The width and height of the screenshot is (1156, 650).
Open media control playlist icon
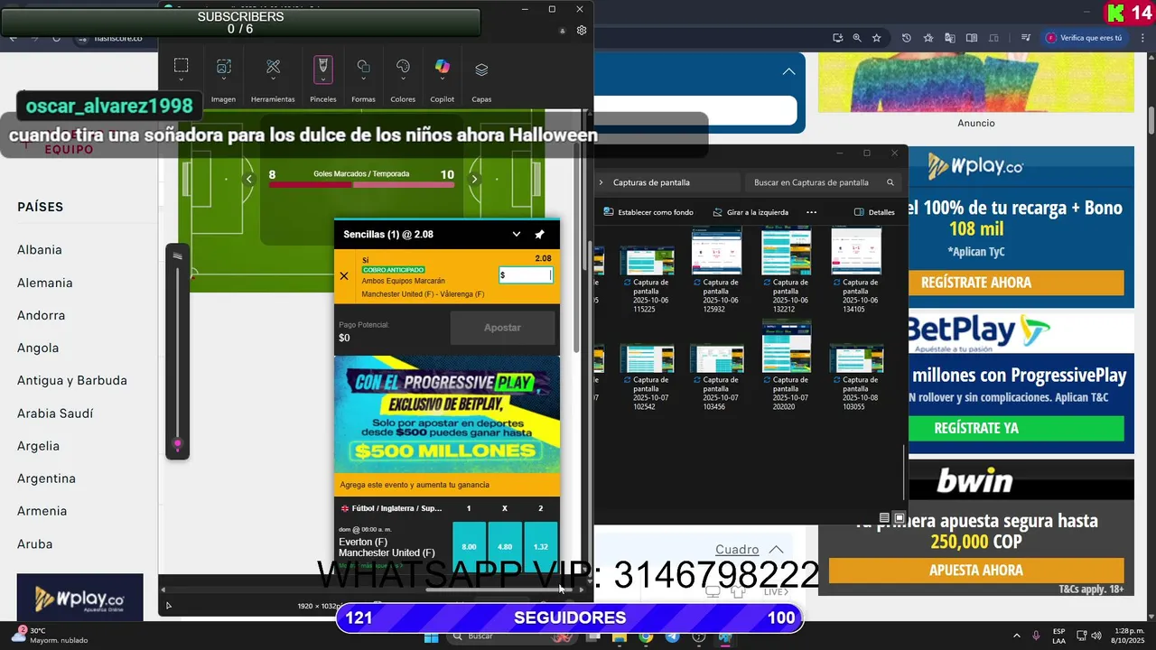pyautogui.click(x=1026, y=38)
